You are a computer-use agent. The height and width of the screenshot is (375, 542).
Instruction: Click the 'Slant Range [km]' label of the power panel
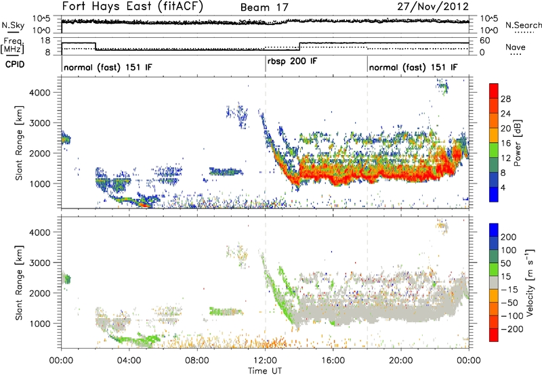(x=19, y=143)
